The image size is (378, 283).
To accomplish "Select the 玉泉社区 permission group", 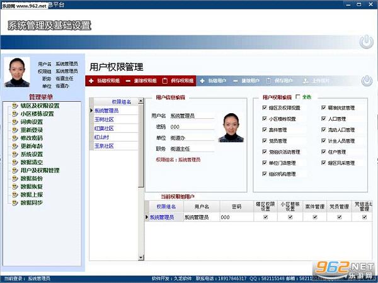I will pyautogui.click(x=116, y=146).
